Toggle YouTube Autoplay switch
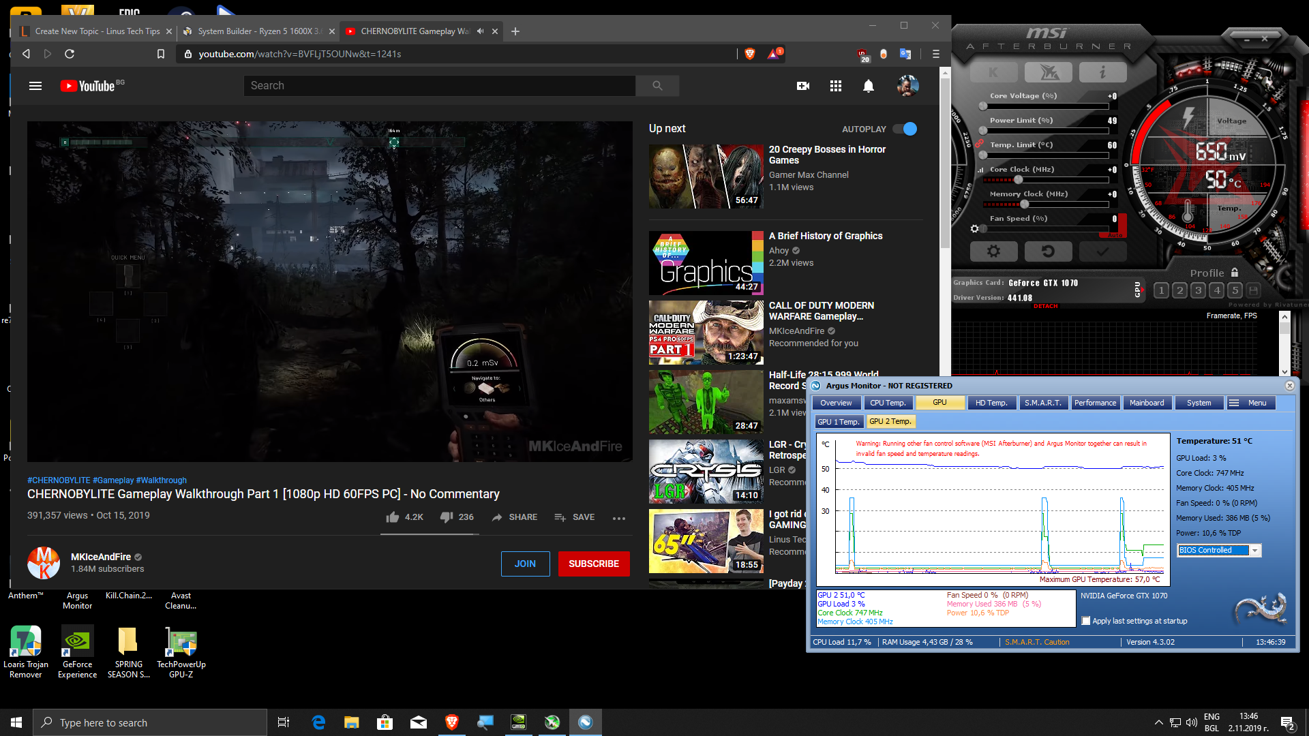The height and width of the screenshot is (736, 1309). coord(906,129)
